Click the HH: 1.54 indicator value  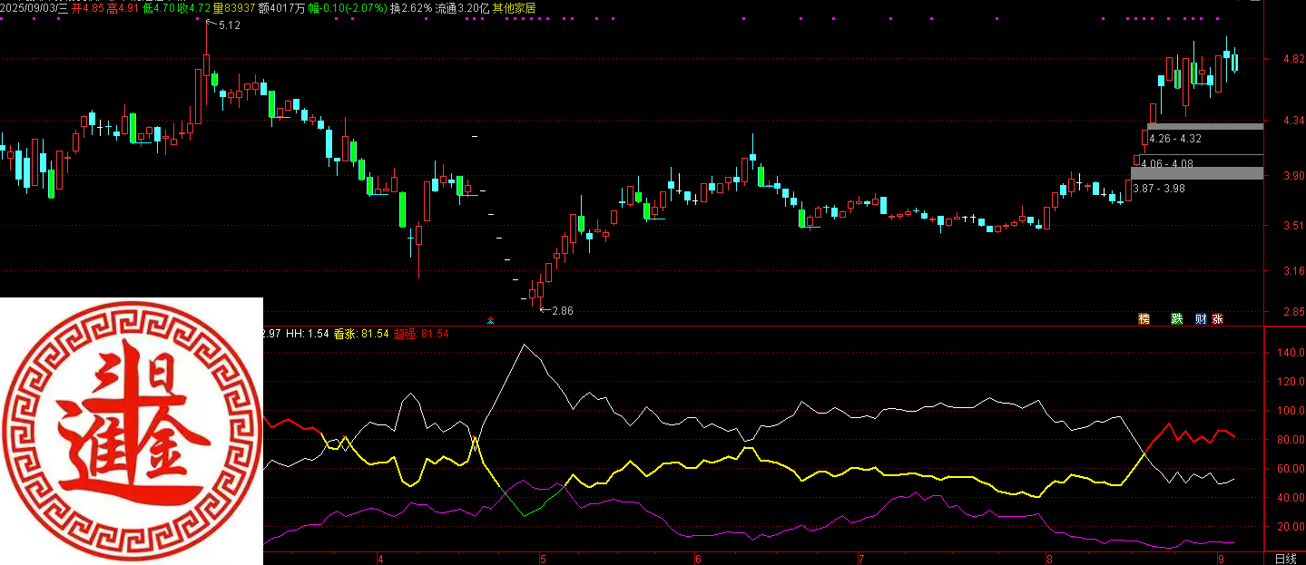pyautogui.click(x=307, y=334)
